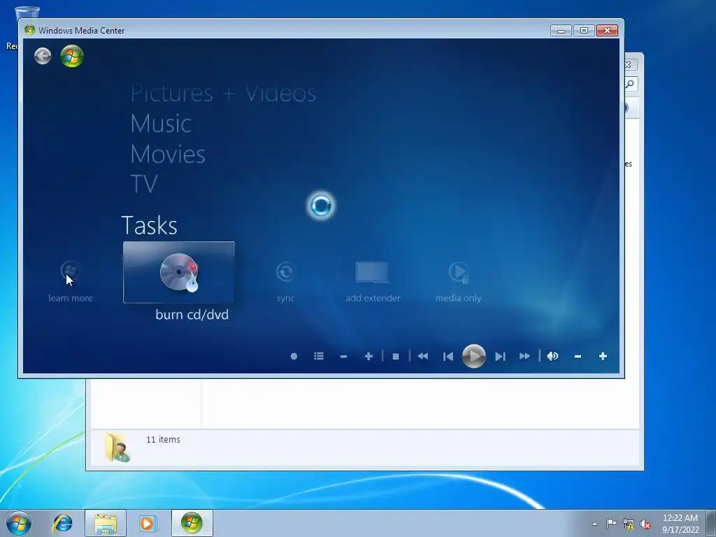This screenshot has width=716, height=537.
Task: Click the muted volume tray icon
Action: point(645,524)
